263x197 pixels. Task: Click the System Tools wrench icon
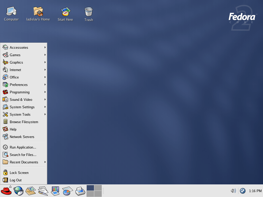[x=5, y=114]
